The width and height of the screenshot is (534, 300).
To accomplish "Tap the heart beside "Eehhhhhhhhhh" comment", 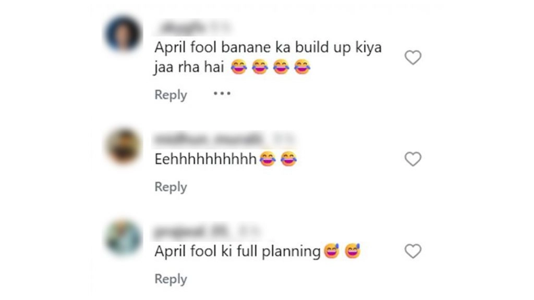I will [x=412, y=159].
